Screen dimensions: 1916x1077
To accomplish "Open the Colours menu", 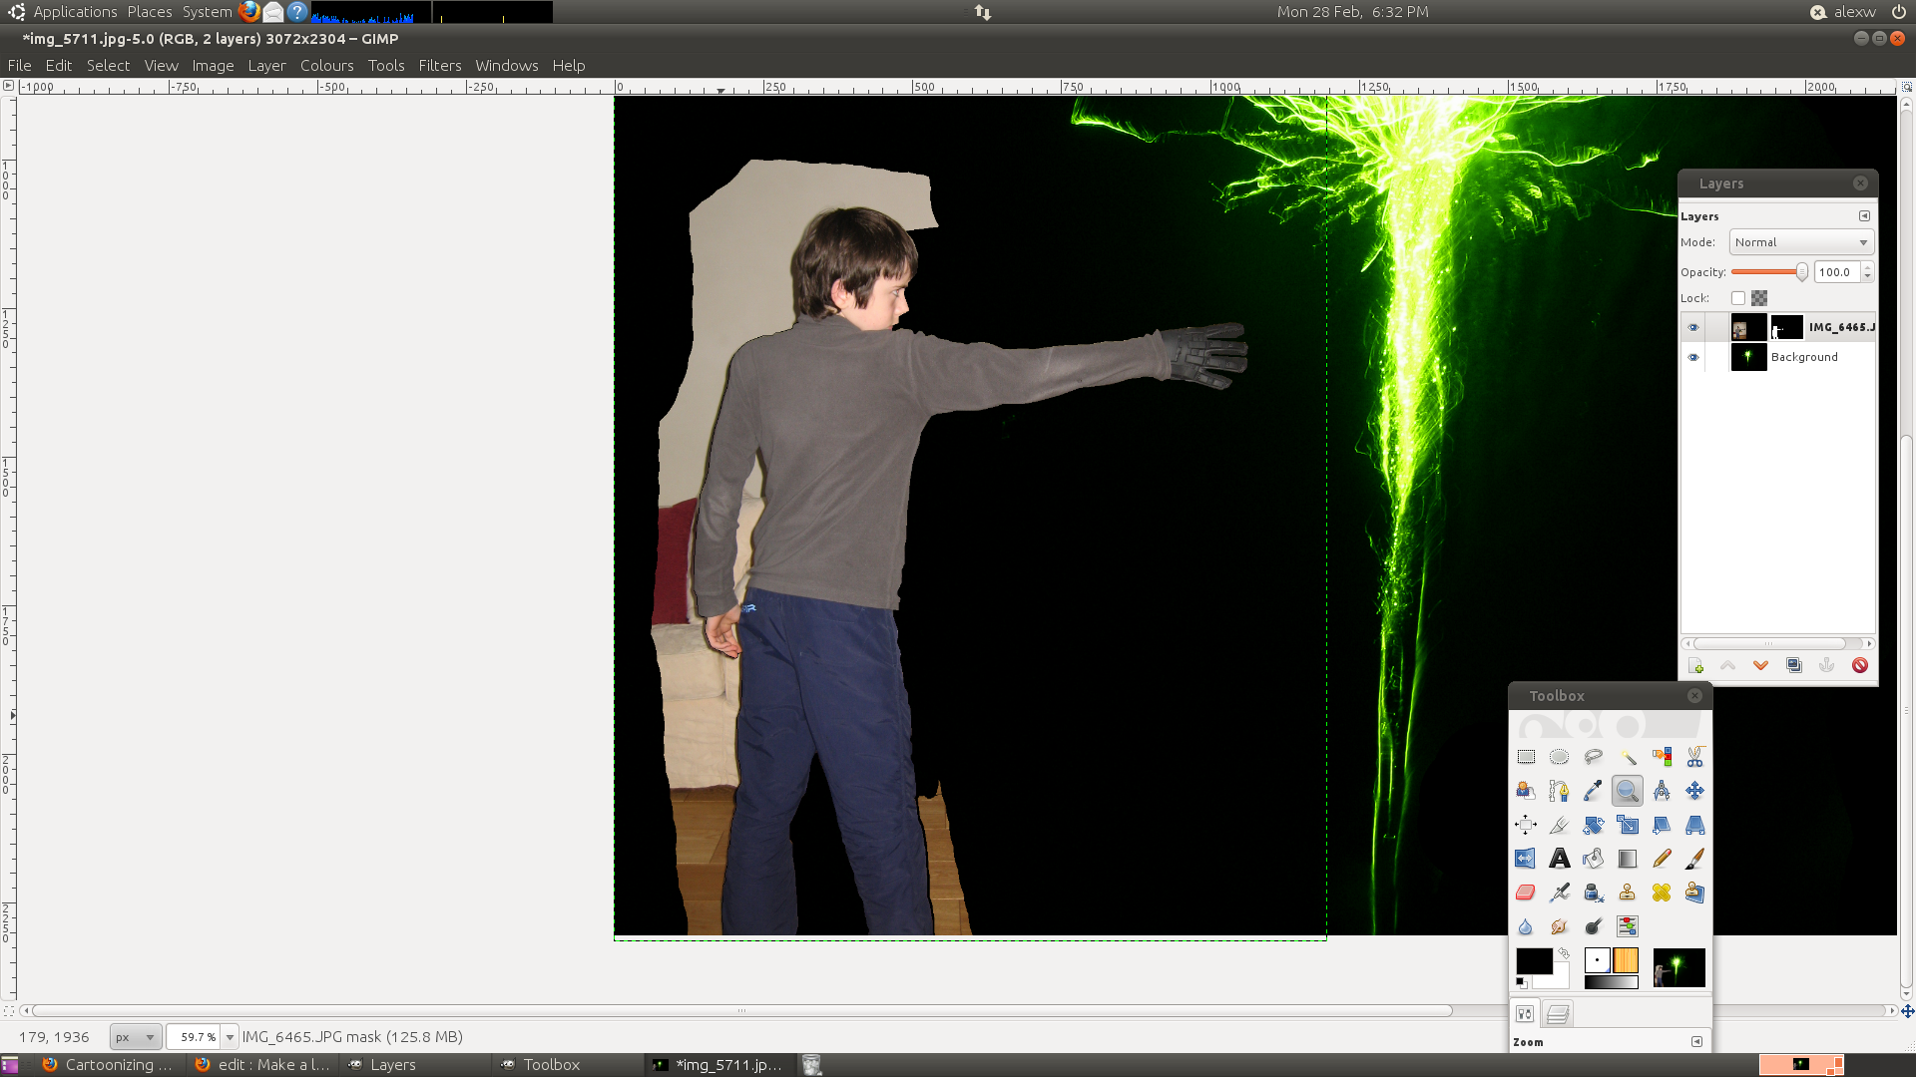I will tap(327, 66).
